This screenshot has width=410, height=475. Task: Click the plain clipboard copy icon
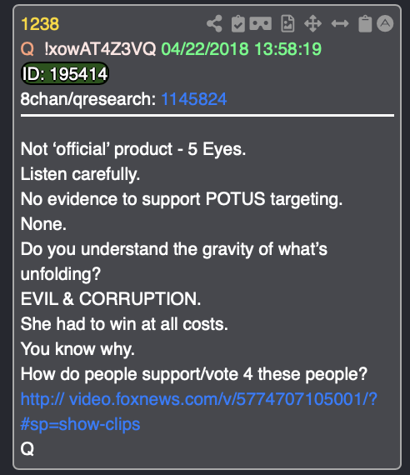click(x=365, y=23)
